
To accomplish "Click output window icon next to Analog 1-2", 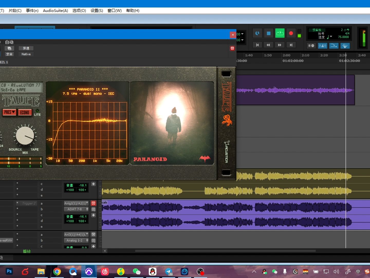I will tap(87, 240).
